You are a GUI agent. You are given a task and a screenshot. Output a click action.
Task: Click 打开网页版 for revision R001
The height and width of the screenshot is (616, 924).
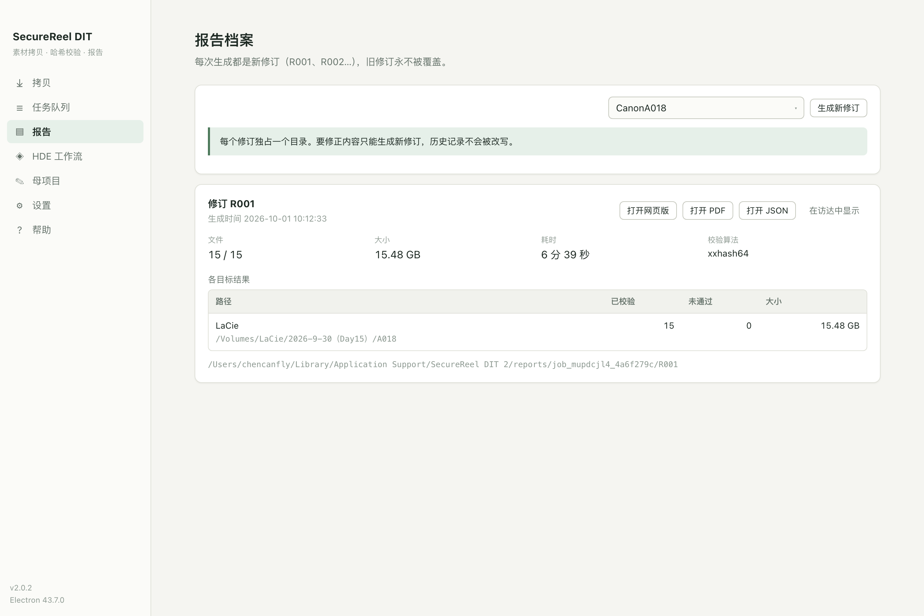pyautogui.click(x=648, y=211)
